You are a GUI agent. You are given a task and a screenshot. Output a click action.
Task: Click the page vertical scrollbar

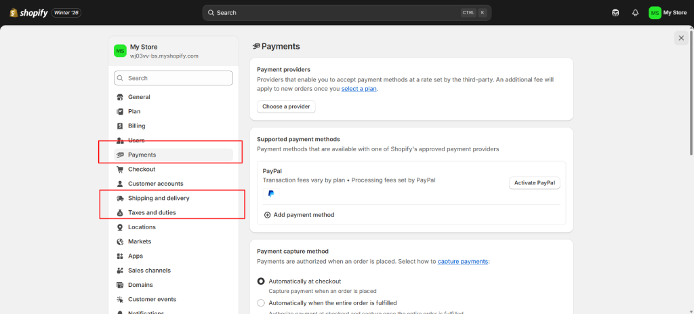[x=691, y=93]
